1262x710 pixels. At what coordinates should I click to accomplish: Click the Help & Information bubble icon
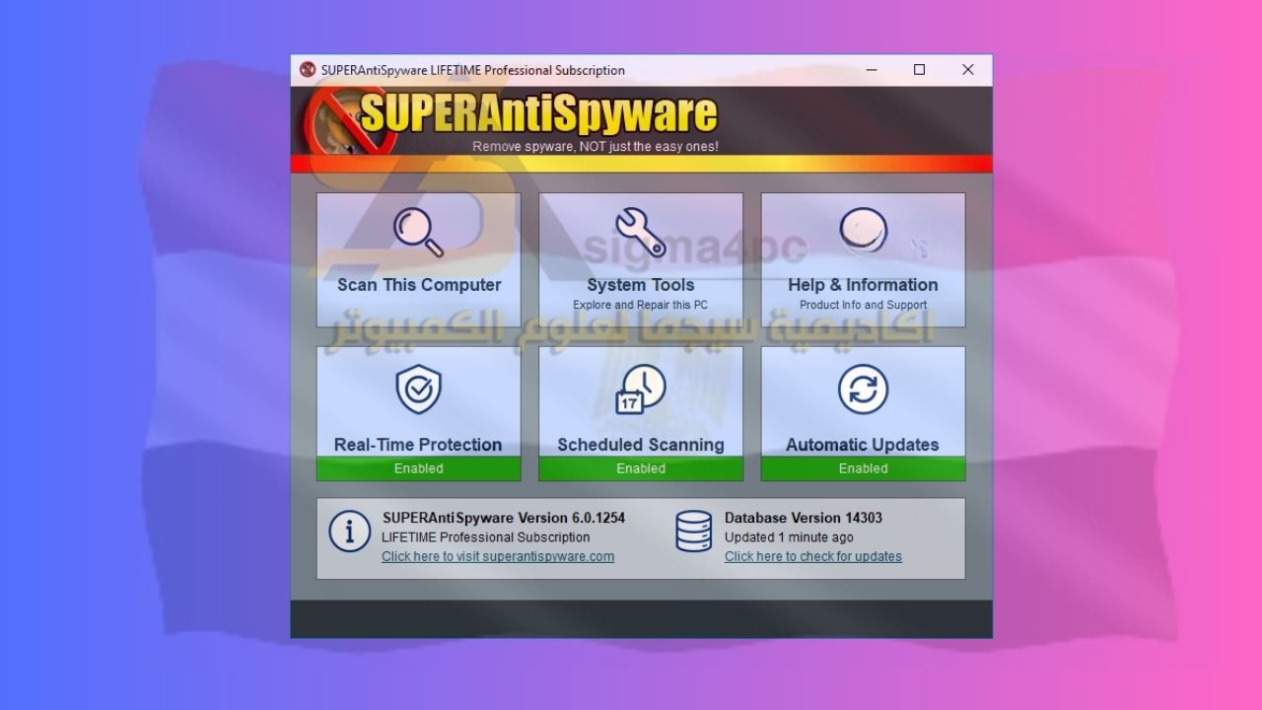click(864, 231)
